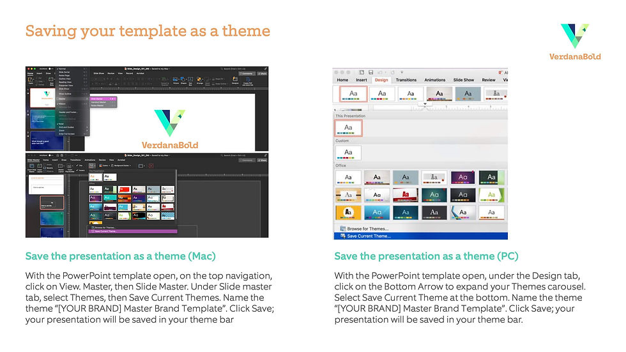Image resolution: width=626 pixels, height=352 pixels.
Task: Toggle the Title checkbox in Slide Master ribbon
Action: coord(80,165)
